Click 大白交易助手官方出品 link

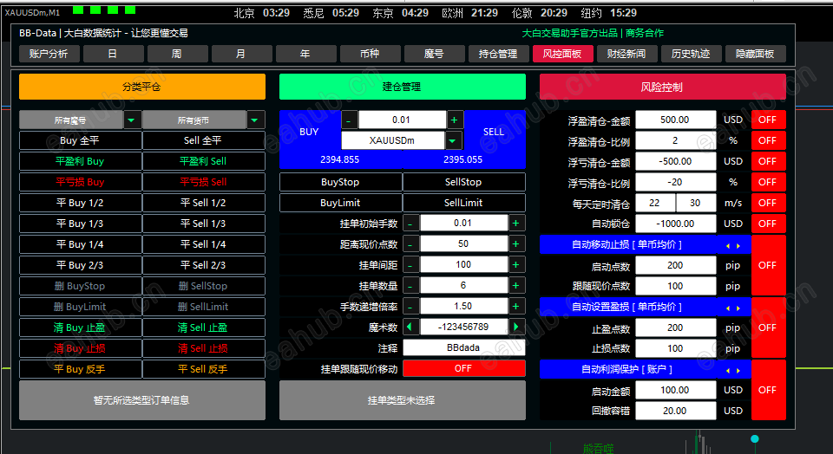point(569,33)
